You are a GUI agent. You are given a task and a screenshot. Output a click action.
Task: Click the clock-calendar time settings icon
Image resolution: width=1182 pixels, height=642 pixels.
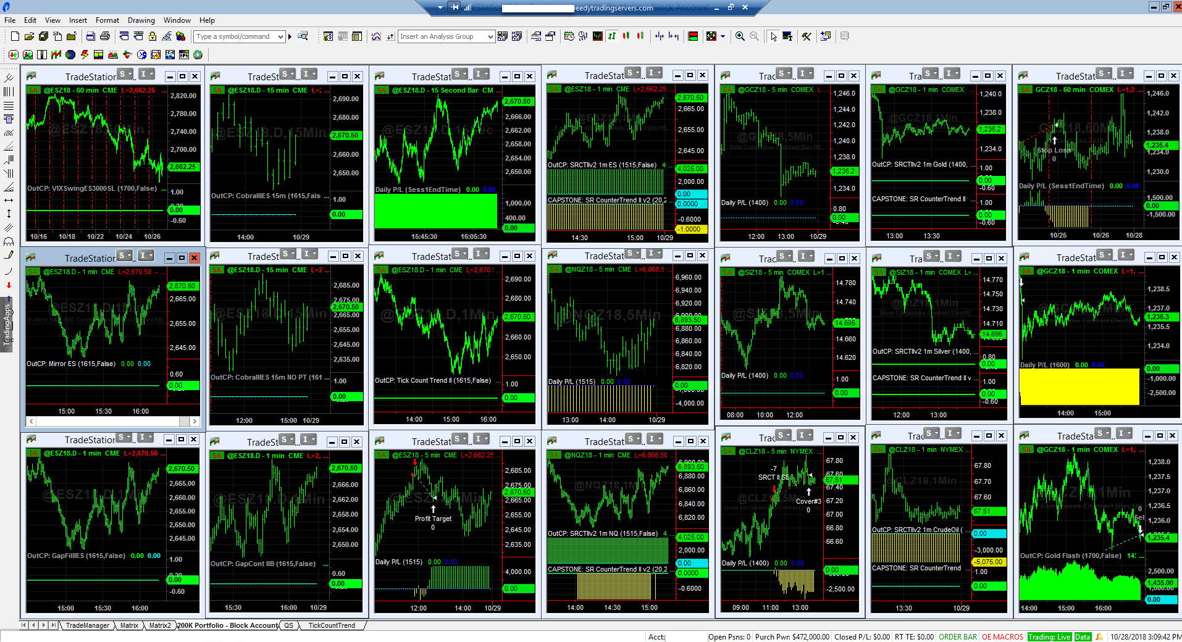click(569, 36)
